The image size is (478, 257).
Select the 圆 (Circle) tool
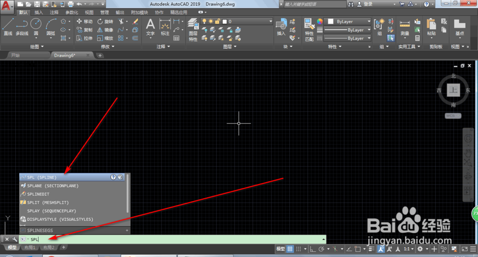click(36, 27)
